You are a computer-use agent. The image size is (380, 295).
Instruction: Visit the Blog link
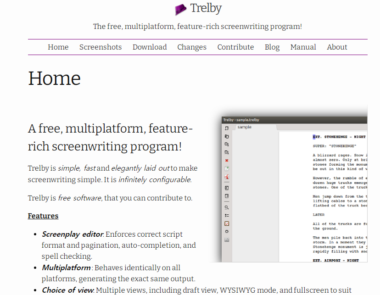click(x=272, y=47)
